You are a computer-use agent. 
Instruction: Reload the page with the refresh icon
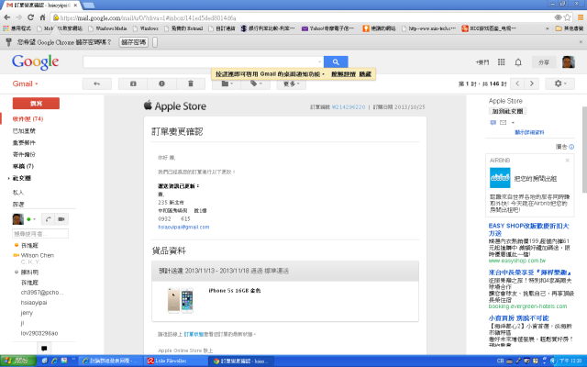(30, 17)
